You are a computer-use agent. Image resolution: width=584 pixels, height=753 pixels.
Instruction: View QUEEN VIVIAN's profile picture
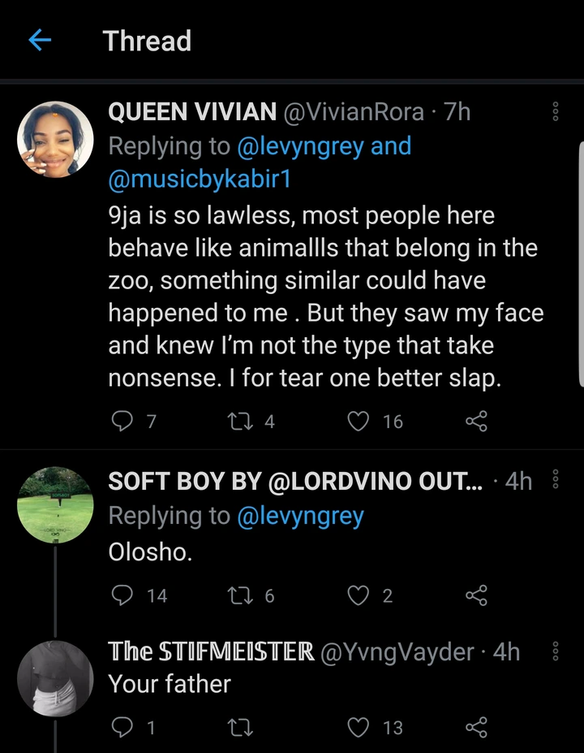point(55,139)
